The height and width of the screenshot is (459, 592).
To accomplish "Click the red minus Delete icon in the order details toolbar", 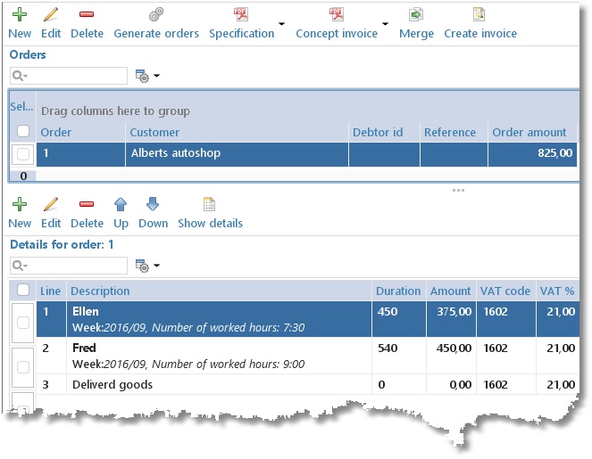I will click(x=87, y=204).
